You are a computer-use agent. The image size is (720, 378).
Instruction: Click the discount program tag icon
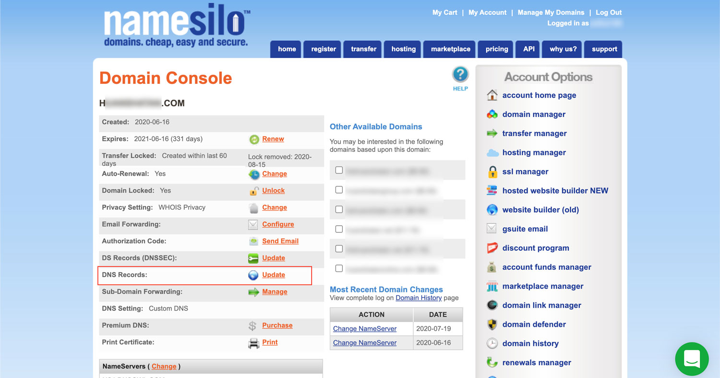[x=492, y=248]
